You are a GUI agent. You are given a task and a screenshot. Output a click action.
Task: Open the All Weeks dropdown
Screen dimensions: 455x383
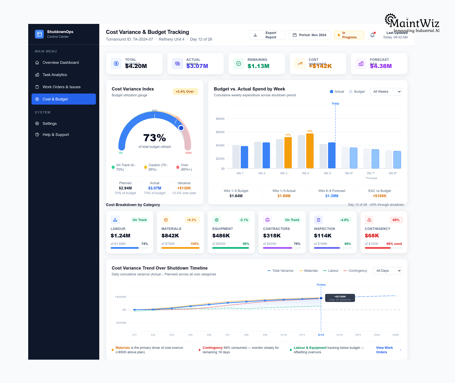pos(386,92)
